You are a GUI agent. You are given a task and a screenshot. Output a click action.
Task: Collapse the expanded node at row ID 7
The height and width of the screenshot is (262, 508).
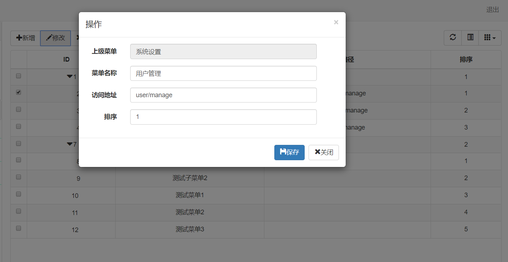click(69, 144)
